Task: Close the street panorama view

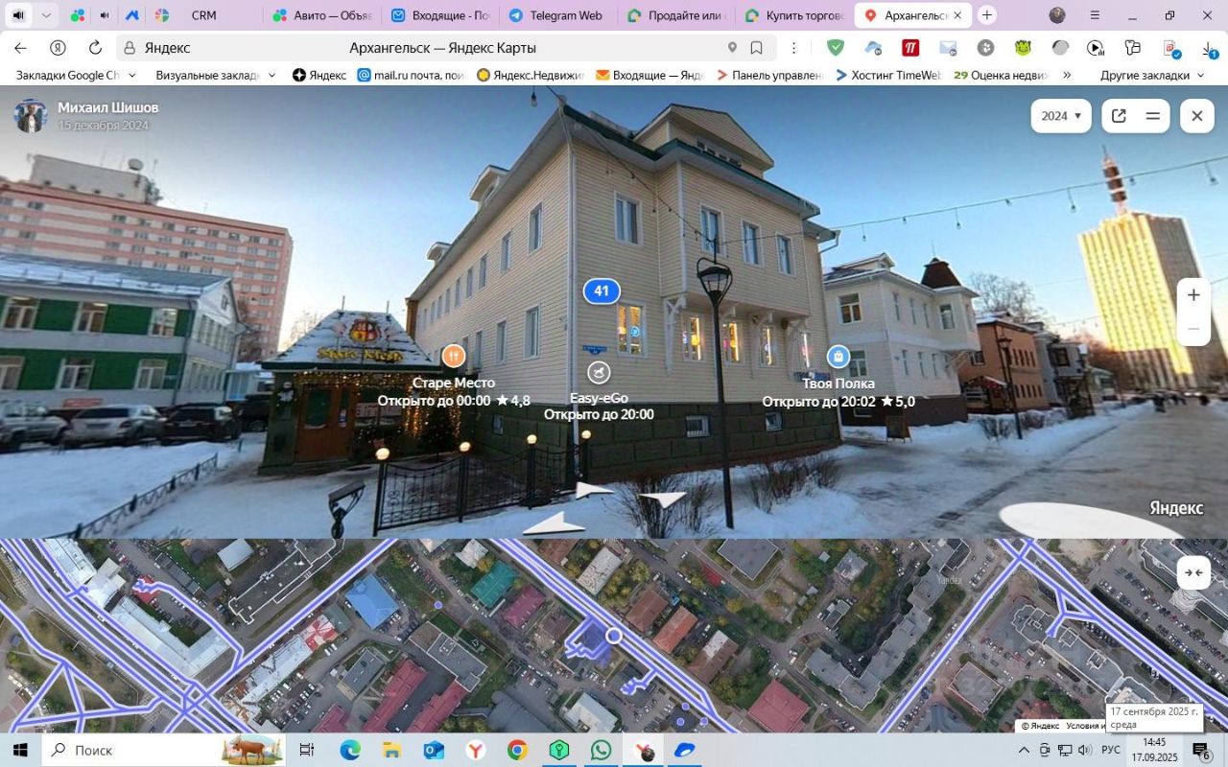Action: click(x=1196, y=116)
